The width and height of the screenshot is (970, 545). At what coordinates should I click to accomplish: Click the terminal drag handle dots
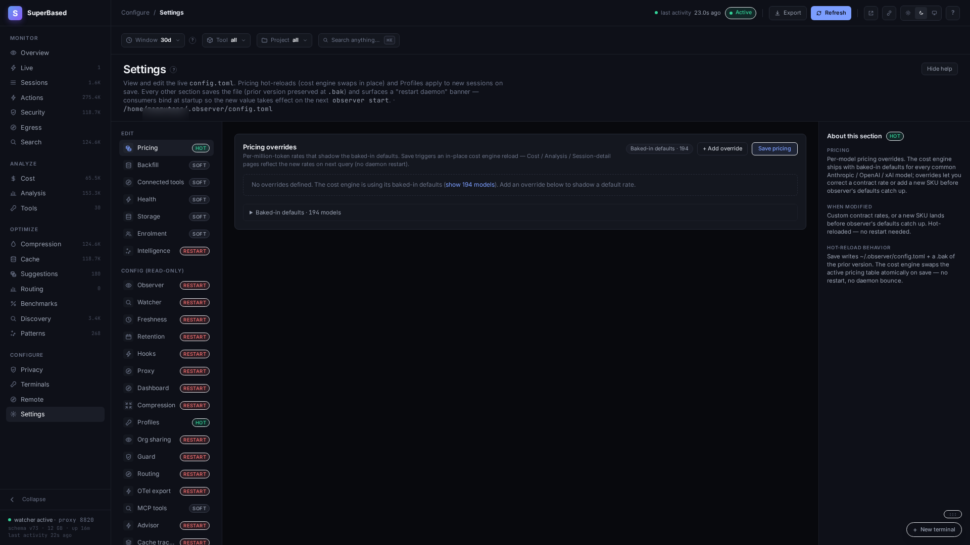(952, 515)
